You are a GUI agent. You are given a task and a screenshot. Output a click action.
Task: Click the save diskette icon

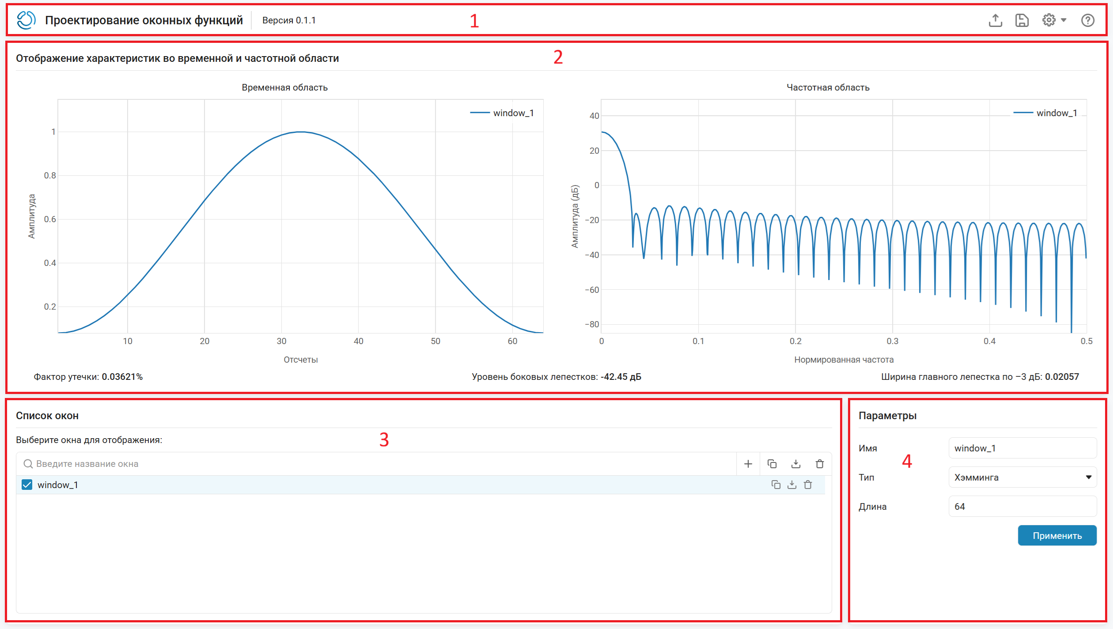point(1022,20)
